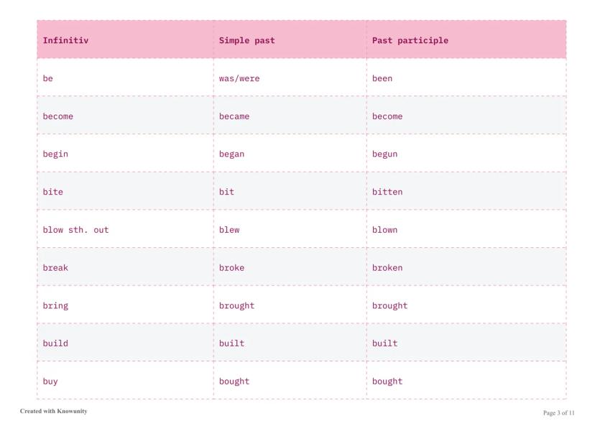Click the 'Page 3 of 11' indicator
Viewport: 595px width, 421px height.
559,412
